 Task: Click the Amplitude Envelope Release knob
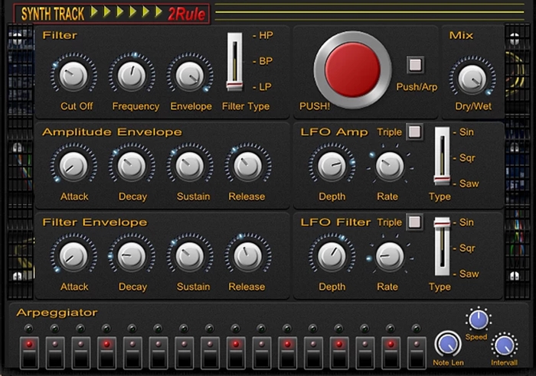tap(248, 166)
